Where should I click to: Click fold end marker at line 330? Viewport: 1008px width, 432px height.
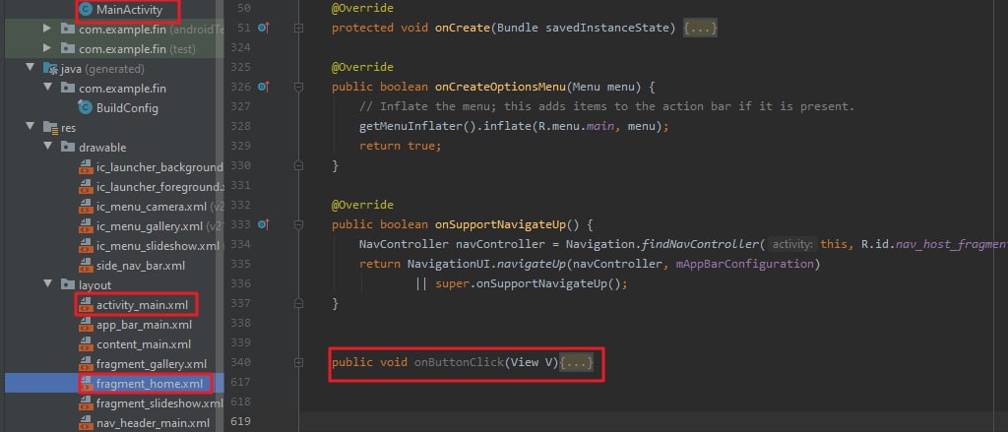pos(298,166)
